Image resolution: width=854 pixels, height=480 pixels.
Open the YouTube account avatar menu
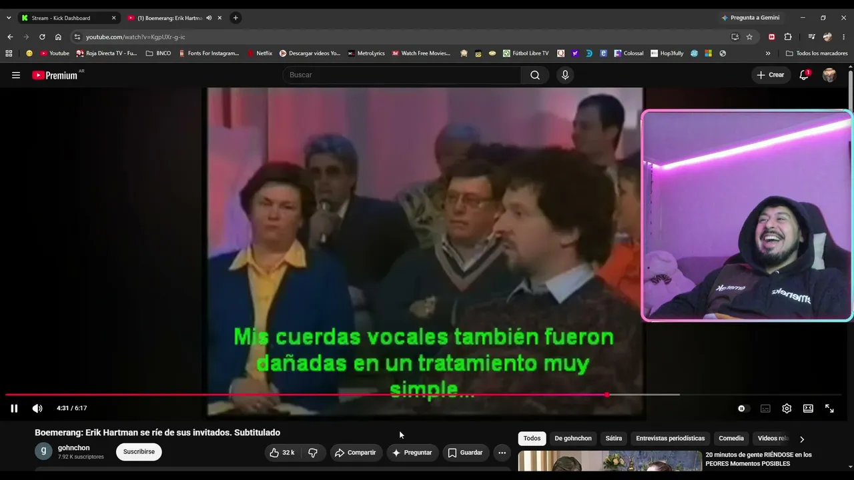click(x=829, y=75)
